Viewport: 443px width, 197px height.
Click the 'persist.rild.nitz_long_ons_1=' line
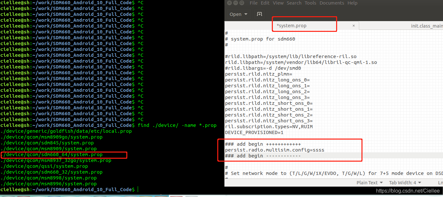click(x=267, y=86)
